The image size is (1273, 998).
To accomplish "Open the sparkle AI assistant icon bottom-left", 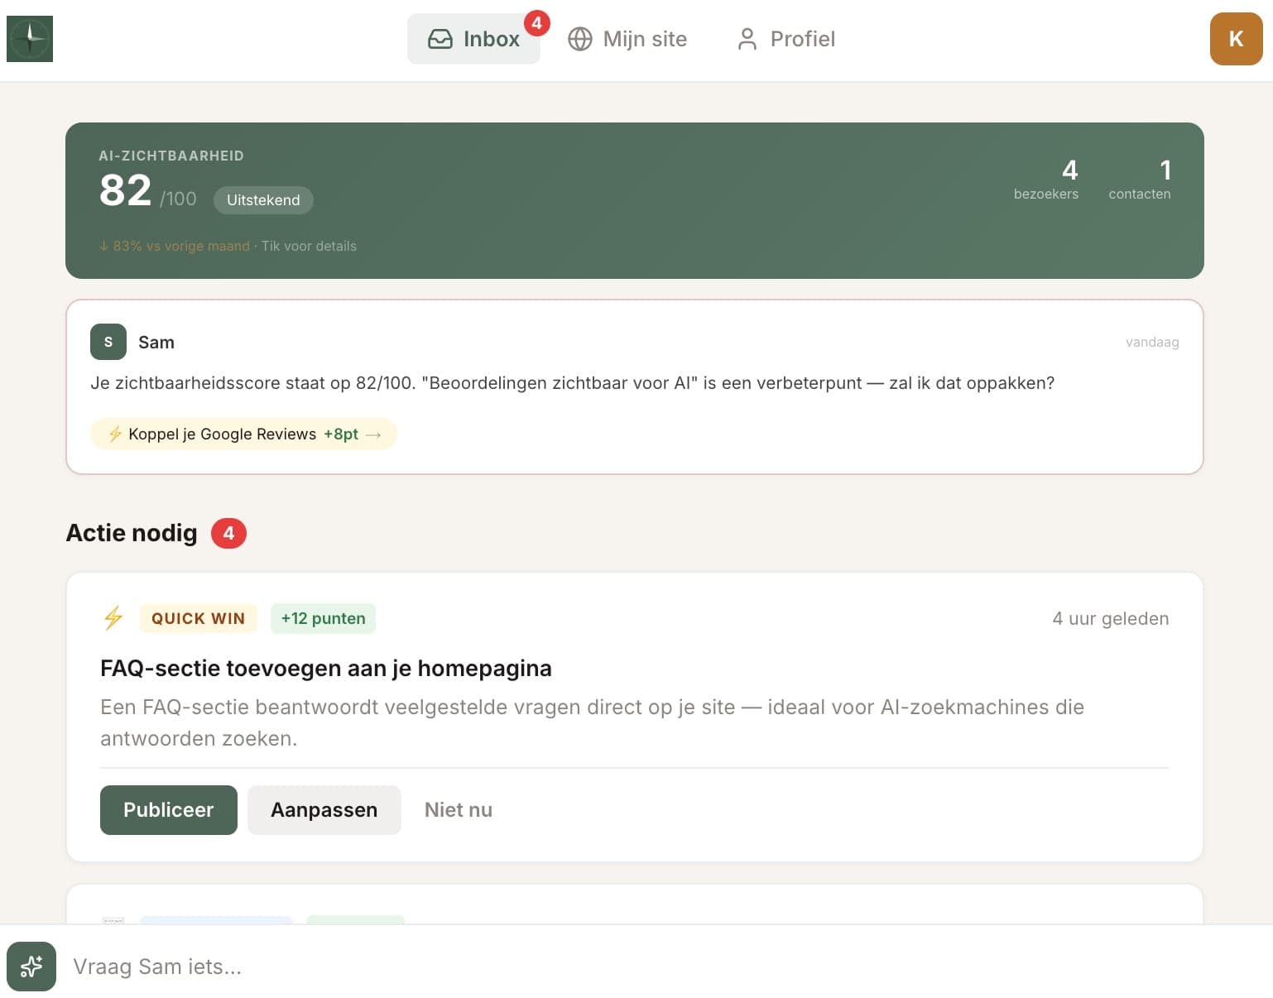I will tap(31, 967).
